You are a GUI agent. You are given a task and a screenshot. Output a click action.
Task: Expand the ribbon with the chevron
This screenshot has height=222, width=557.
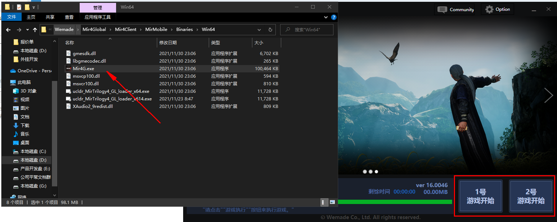point(327,17)
